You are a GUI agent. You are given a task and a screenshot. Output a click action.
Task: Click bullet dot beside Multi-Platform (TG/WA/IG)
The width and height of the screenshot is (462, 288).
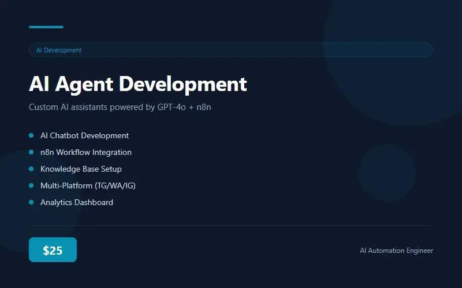pos(31,185)
